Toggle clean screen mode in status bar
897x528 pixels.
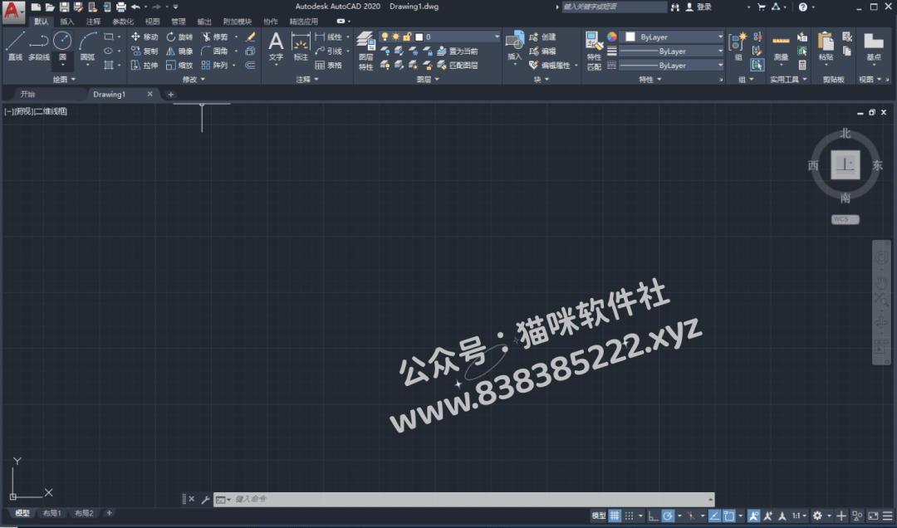(873, 516)
